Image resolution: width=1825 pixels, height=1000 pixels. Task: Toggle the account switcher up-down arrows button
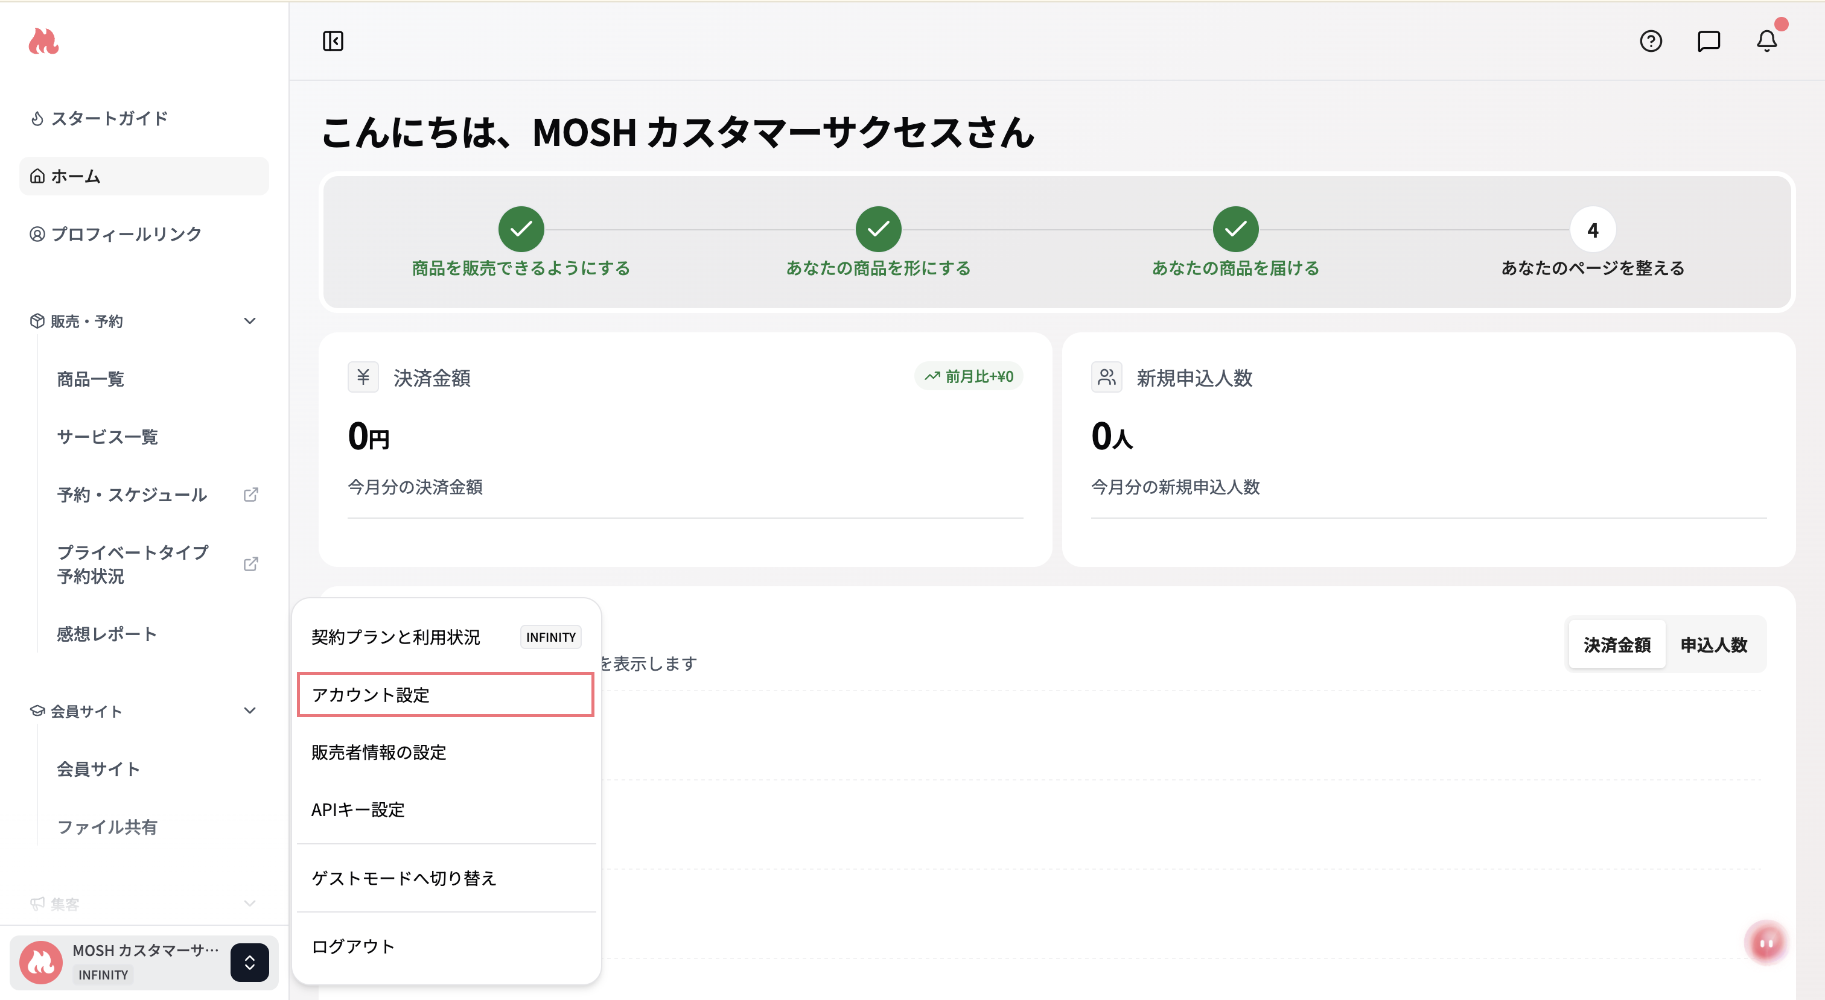click(x=249, y=962)
